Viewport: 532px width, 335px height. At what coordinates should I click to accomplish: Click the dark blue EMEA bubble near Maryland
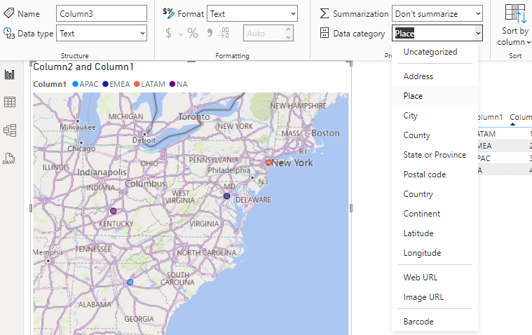point(226,196)
